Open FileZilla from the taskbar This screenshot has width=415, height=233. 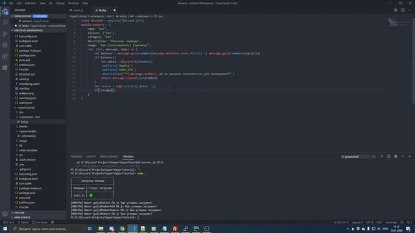tap(175, 228)
